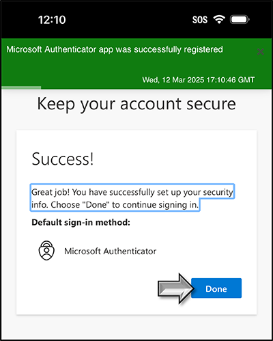The image size is (273, 341).
Task: Dismiss the green notification with the X
Action: point(261,52)
